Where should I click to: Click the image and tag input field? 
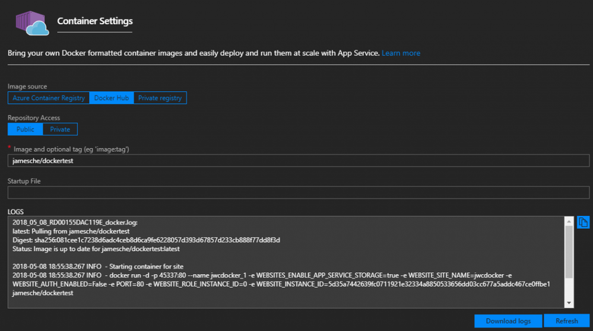pyautogui.click(x=299, y=161)
